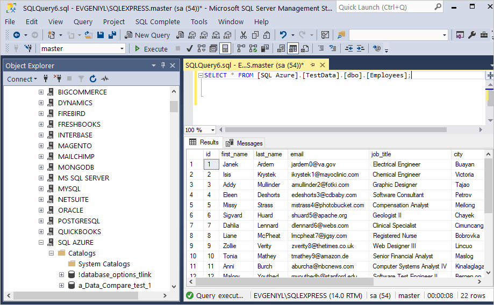Collapse the Catalogs folder node
The width and height of the screenshot is (494, 305).
[x=52, y=253]
